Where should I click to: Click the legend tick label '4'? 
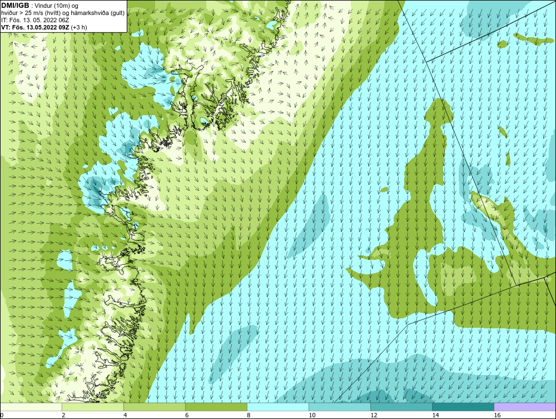[x=125, y=416]
